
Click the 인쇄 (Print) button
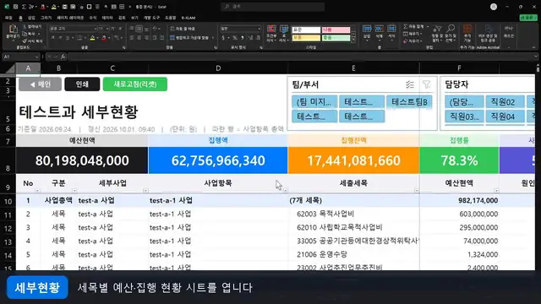pyautogui.click(x=82, y=84)
